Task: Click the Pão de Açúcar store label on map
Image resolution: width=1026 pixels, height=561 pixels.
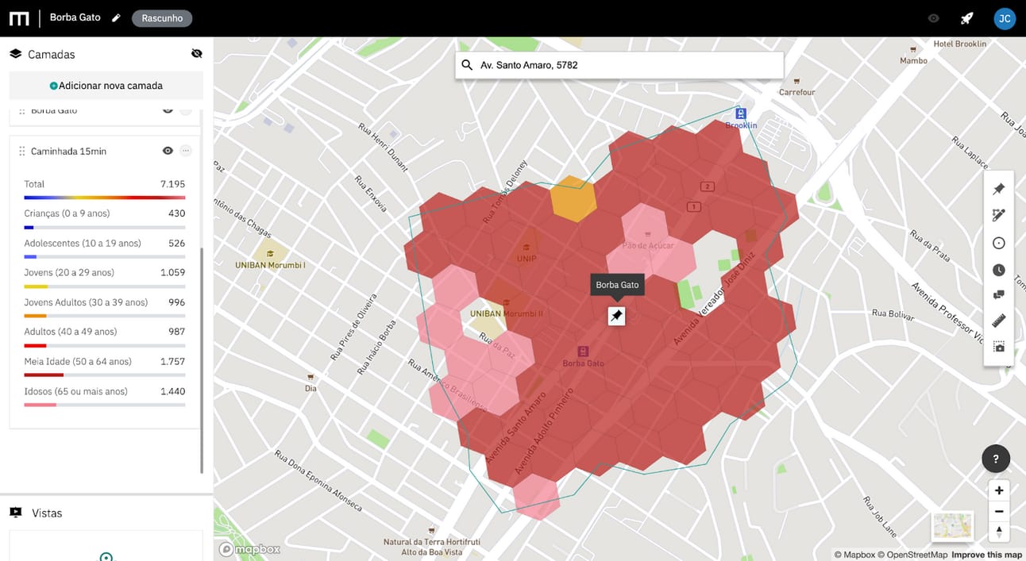Action: [648, 245]
